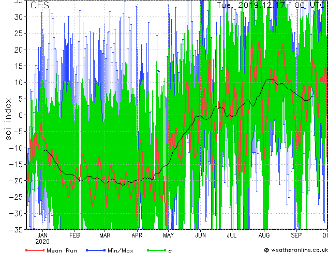Viewport: 328px width, 253px height.
Task: Click the y-axis value -30
Action: click(16, 213)
